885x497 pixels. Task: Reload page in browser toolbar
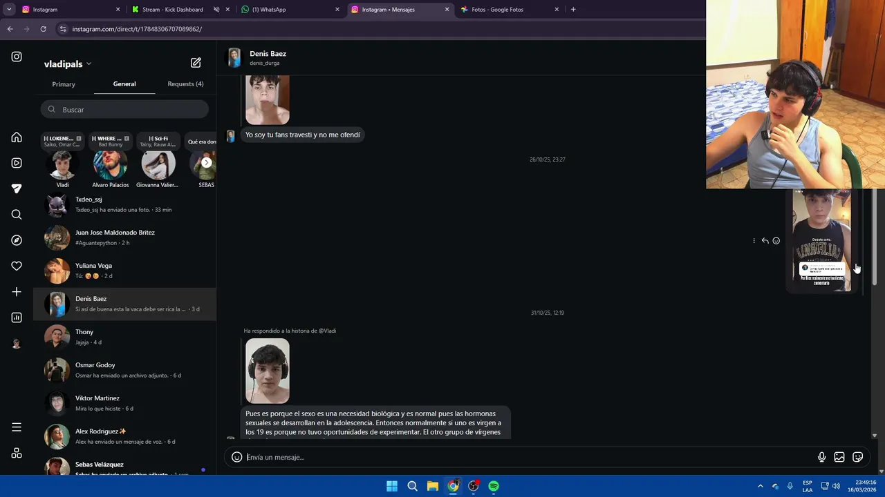pos(43,29)
